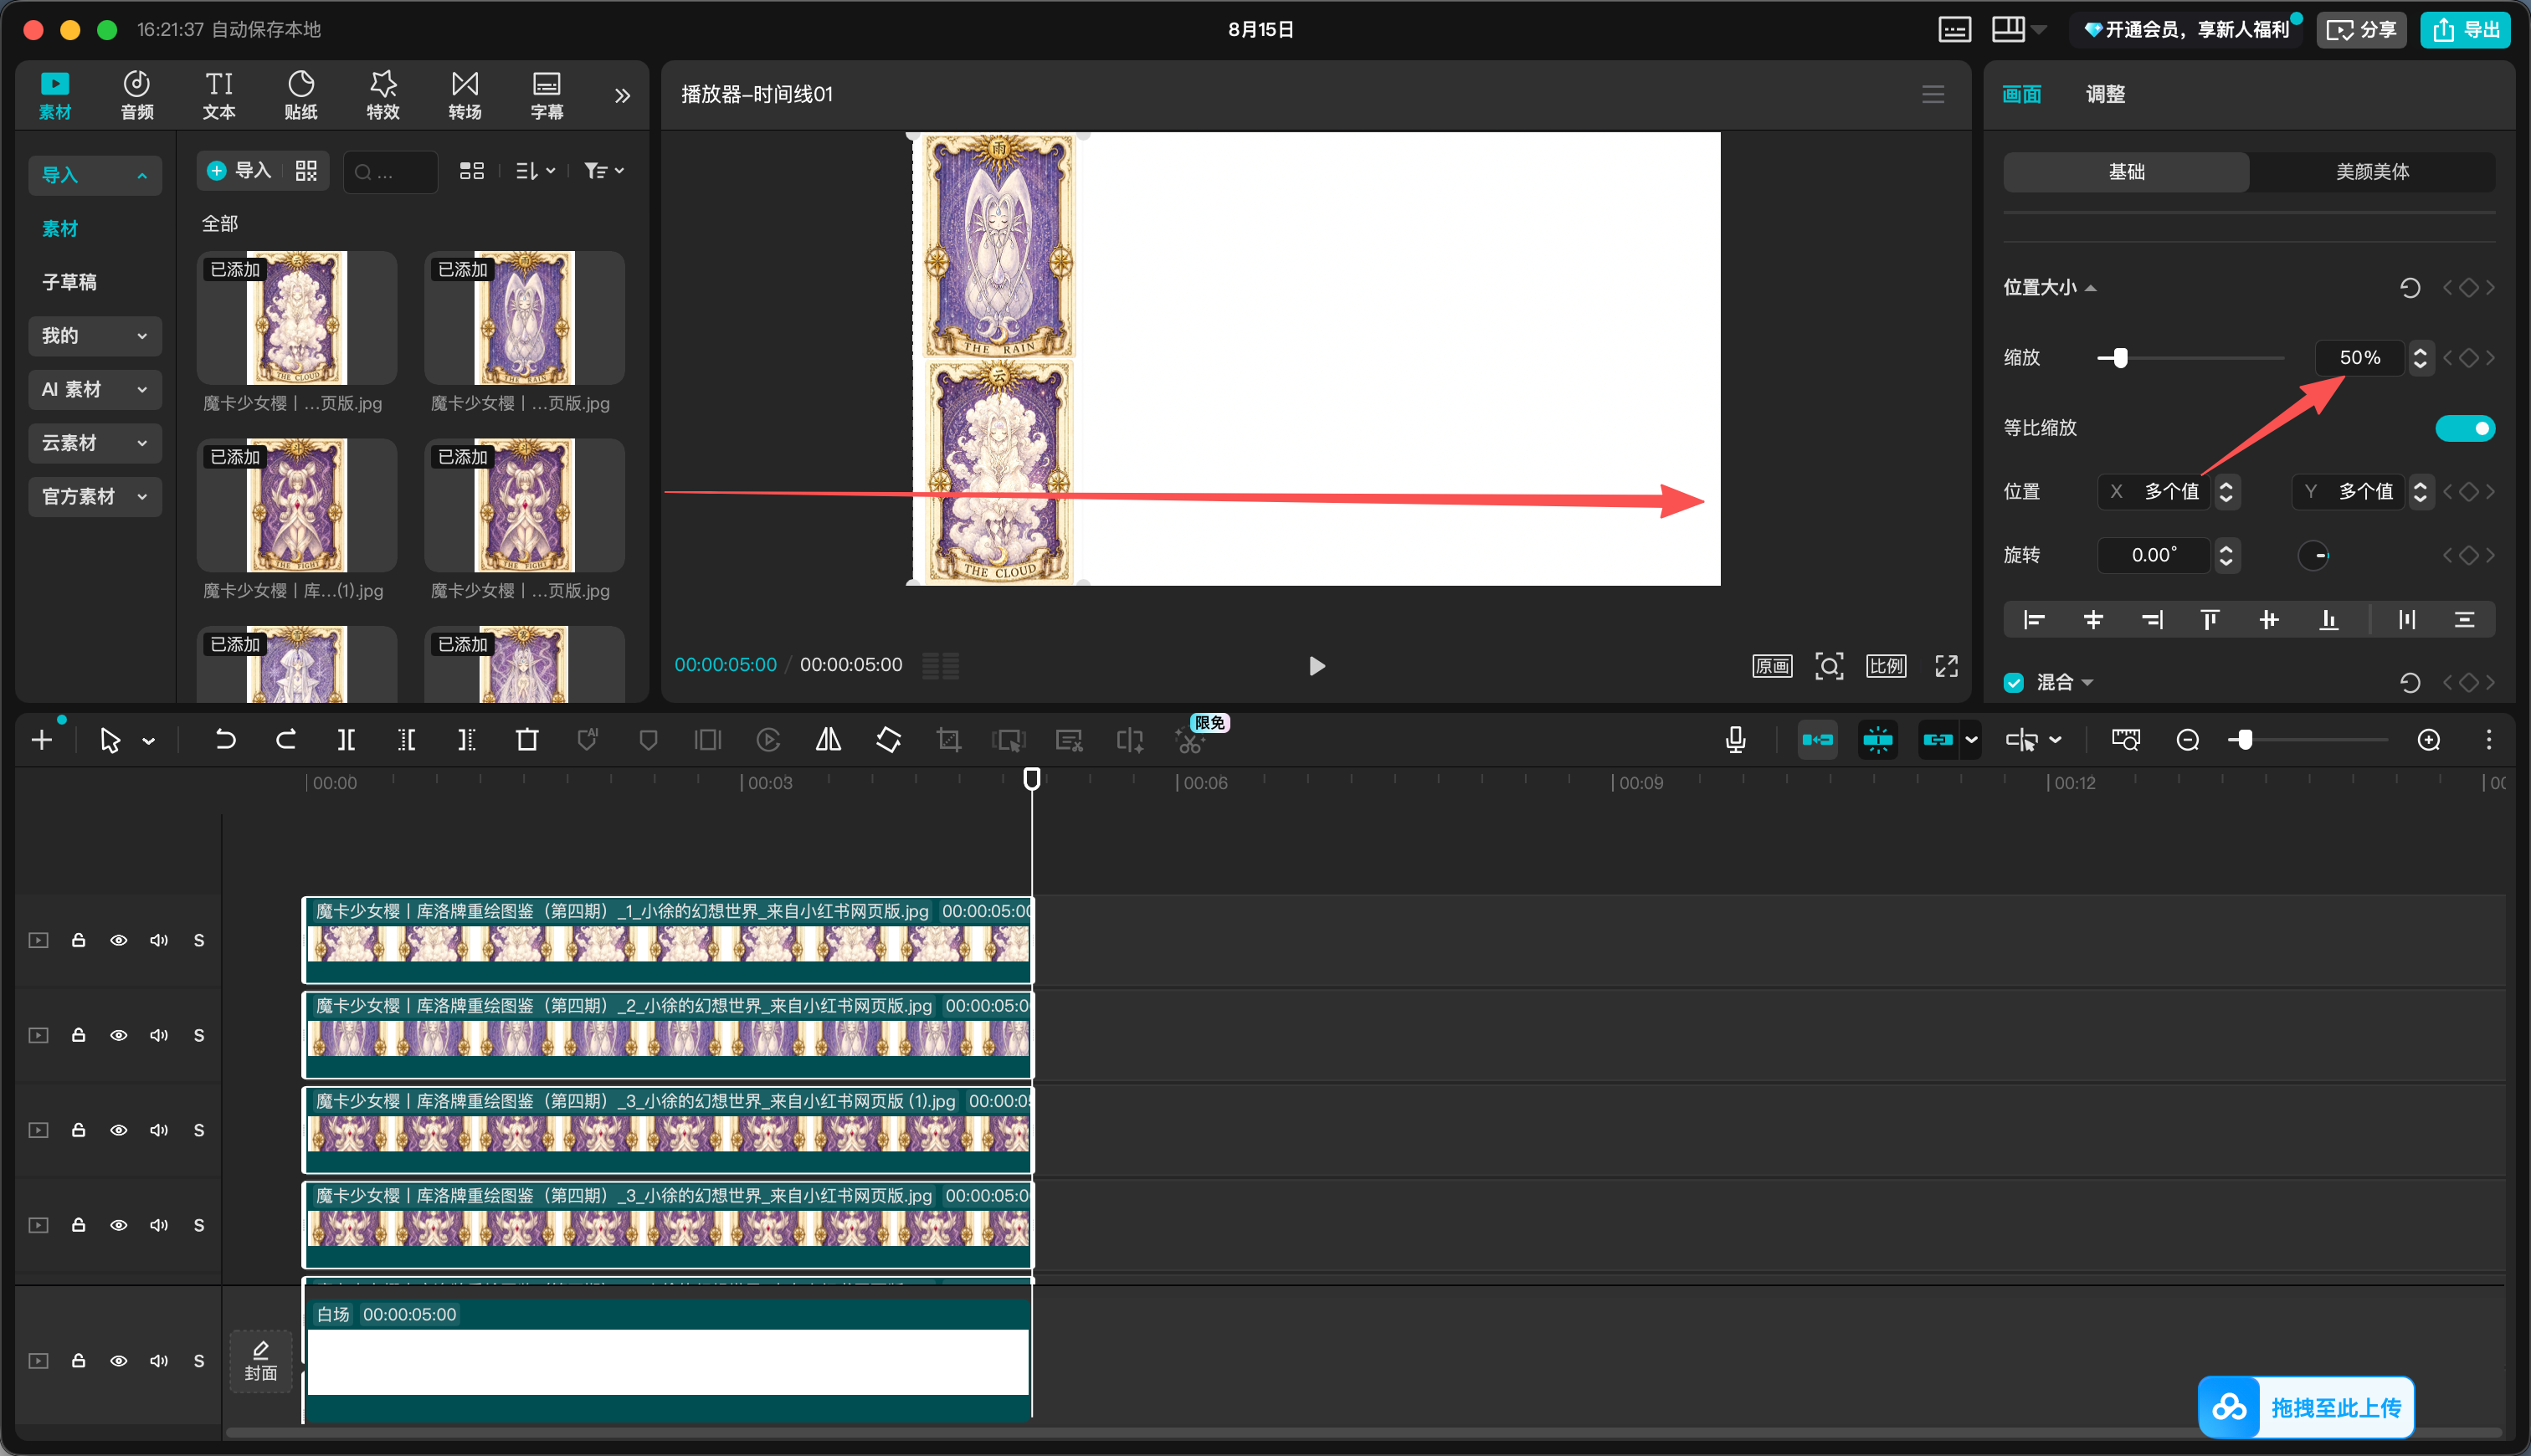Play the timeline preview

point(1317,666)
